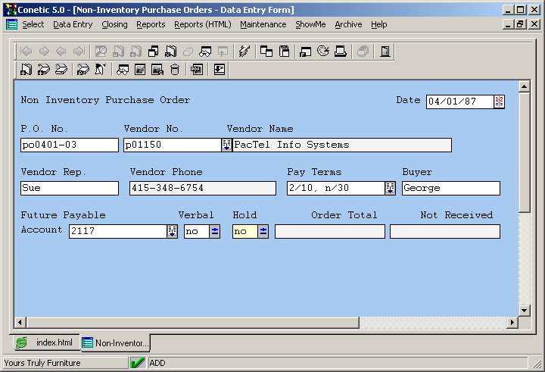Screen dimensions: 545x372
Task: Toggle the Verbal yes/no spinner
Action: click(215, 232)
